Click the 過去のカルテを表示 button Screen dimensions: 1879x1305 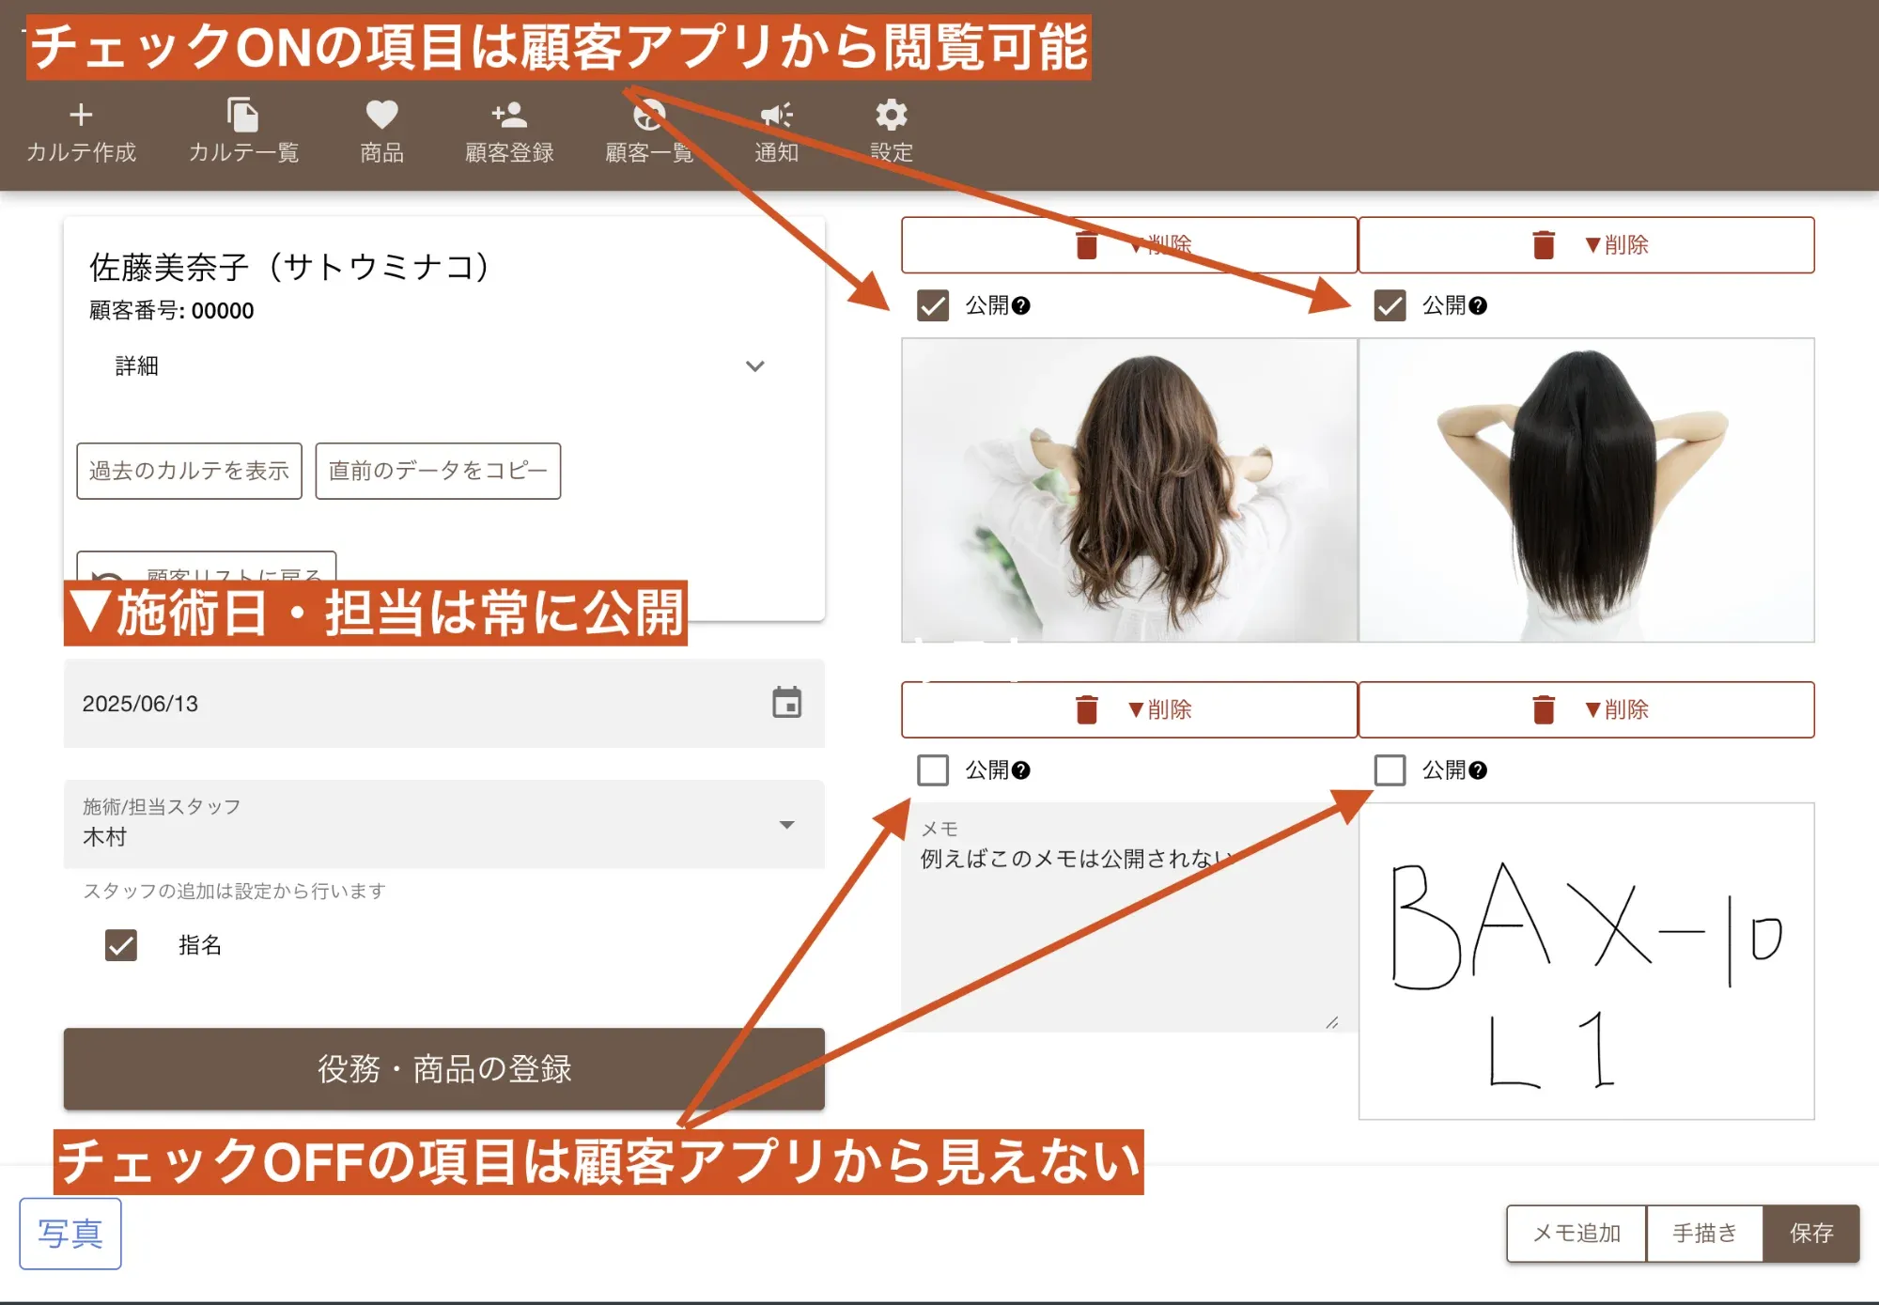[x=189, y=472]
